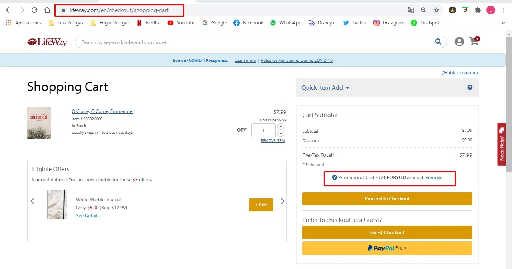The width and height of the screenshot is (512, 269).
Task: Open the Emmanuel book cover thumbnail
Action: (x=39, y=123)
